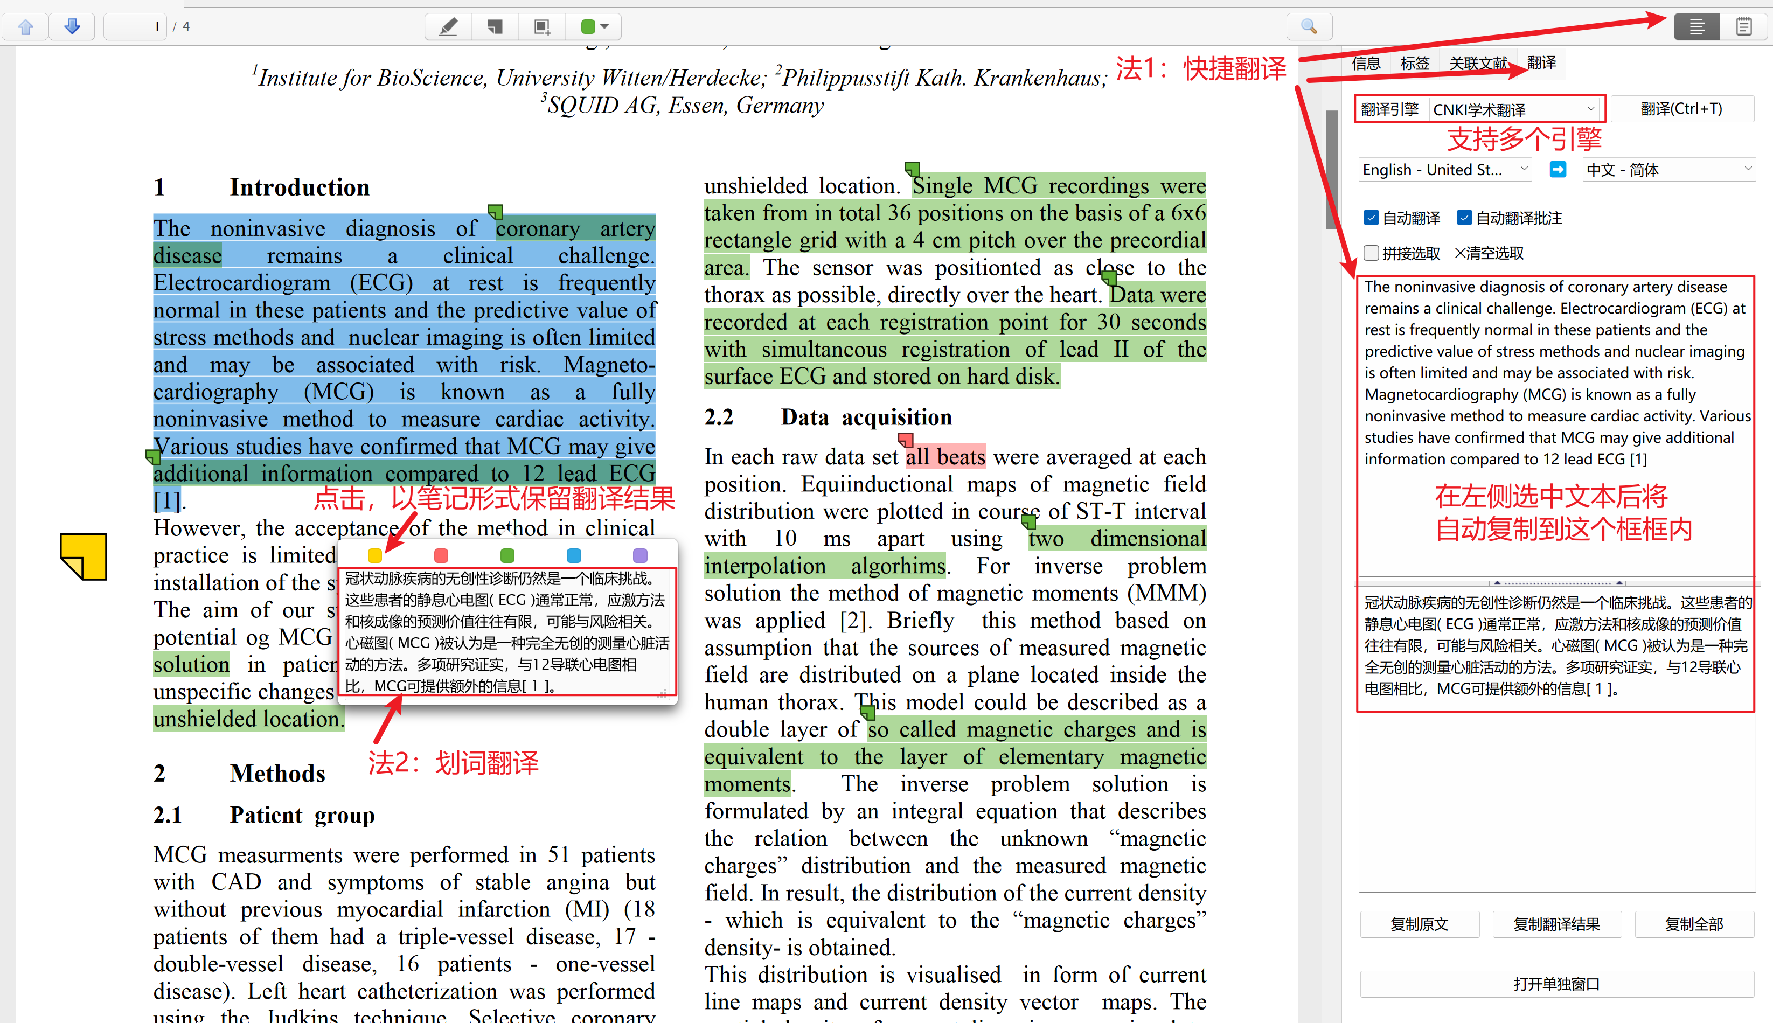Screen dimensions: 1773x1023
Task: Click the blue swap-languages arrow
Action: [1558, 169]
